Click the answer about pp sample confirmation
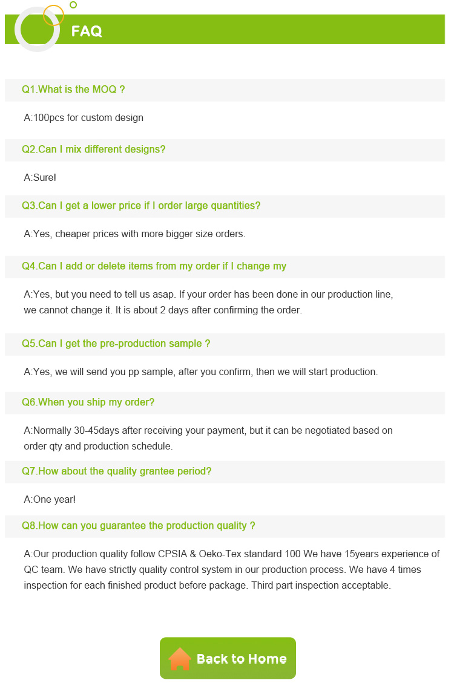The height and width of the screenshot is (700, 454). click(200, 372)
